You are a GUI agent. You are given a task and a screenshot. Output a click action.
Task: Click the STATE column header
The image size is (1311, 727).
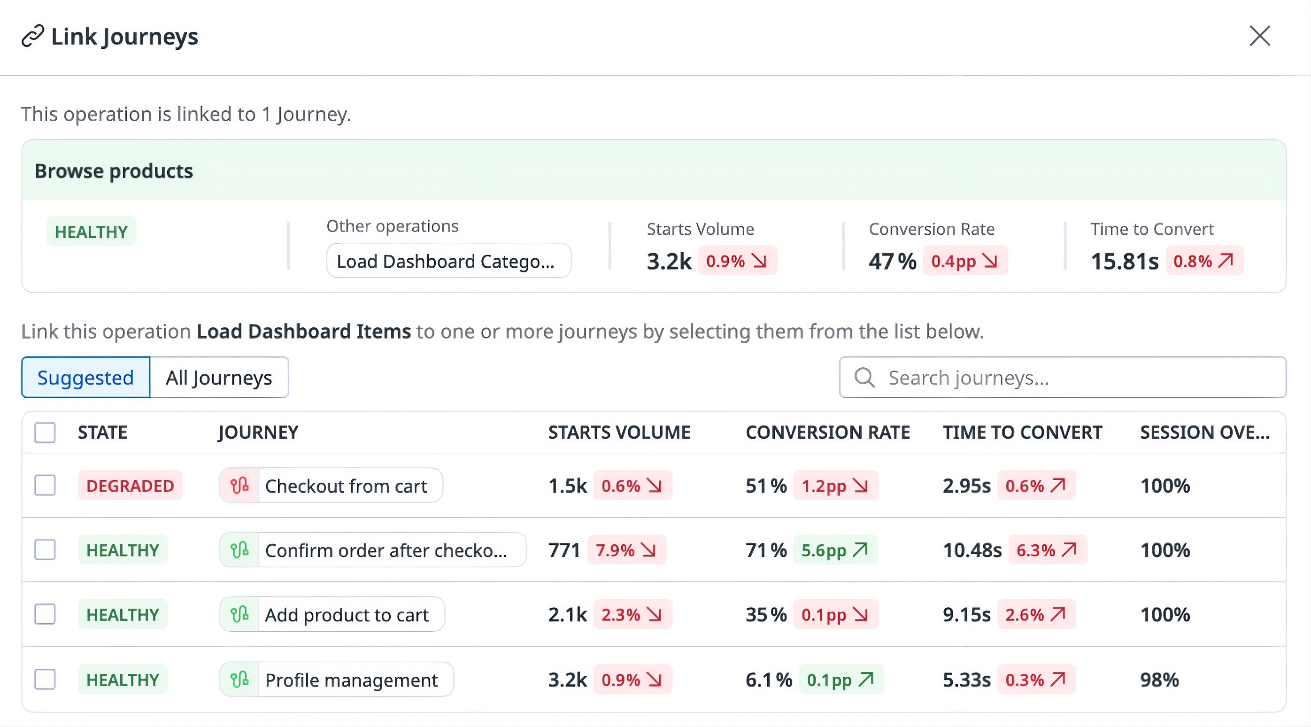[x=102, y=433]
